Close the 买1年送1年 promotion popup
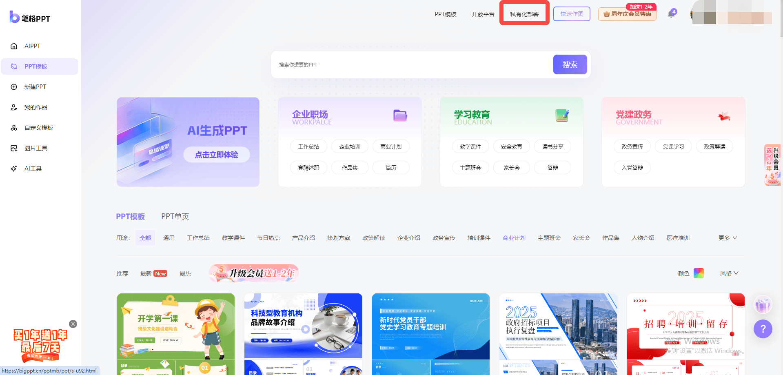Image resolution: width=783 pixels, height=375 pixels. point(73,324)
